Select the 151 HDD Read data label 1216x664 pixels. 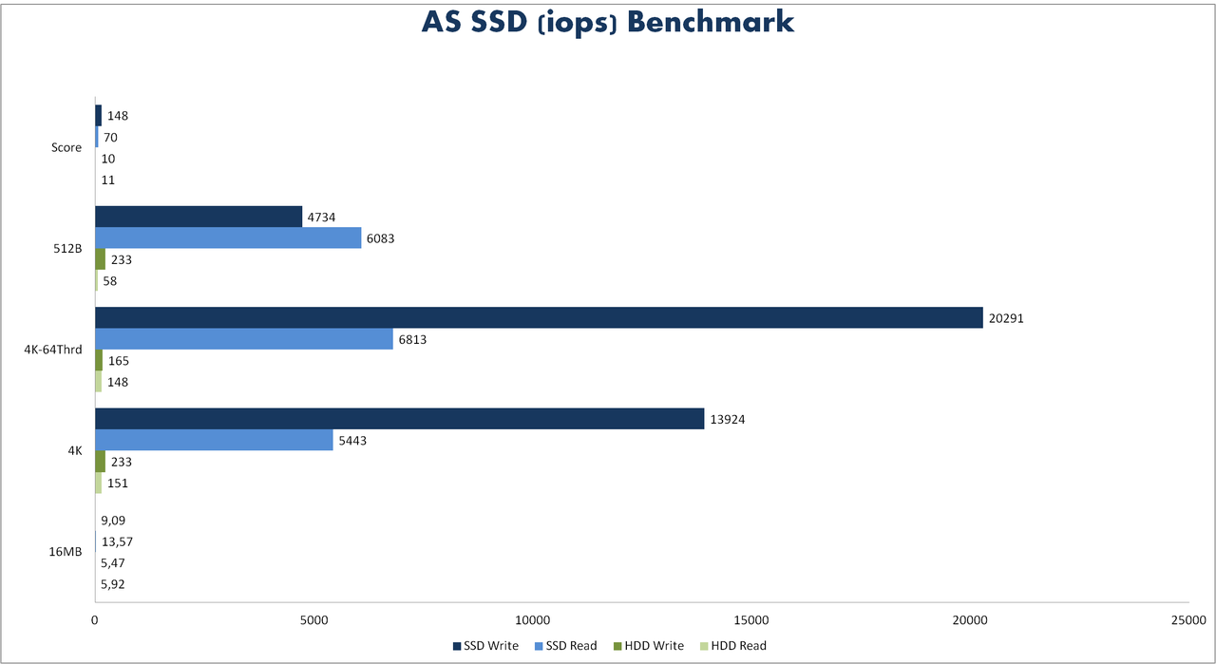coord(119,484)
